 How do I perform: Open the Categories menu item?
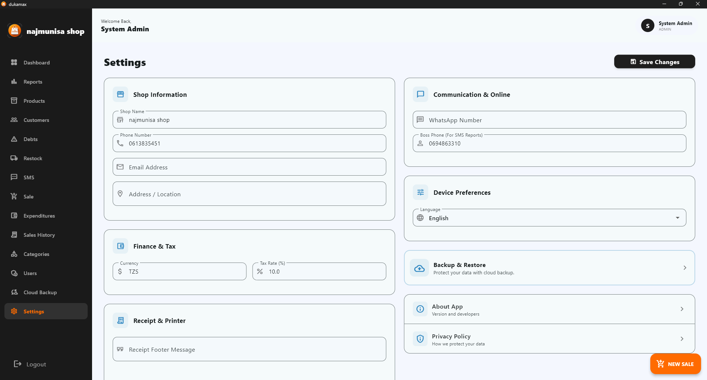(x=46, y=254)
